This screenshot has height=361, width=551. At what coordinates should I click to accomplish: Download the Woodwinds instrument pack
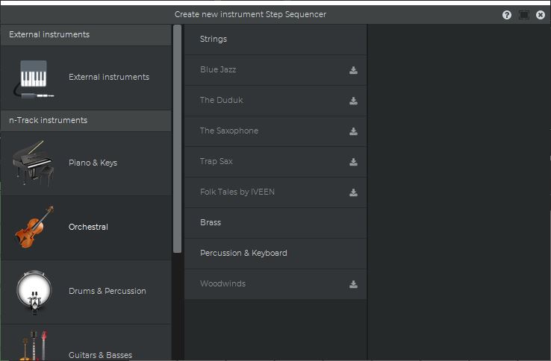353,284
